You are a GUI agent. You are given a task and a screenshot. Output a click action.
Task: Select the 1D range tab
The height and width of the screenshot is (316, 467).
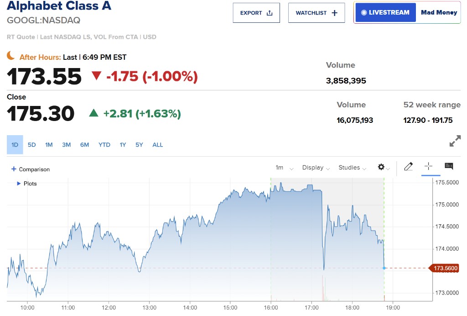click(15, 145)
